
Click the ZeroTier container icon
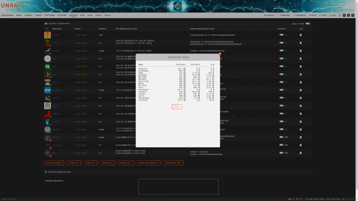tap(47, 35)
